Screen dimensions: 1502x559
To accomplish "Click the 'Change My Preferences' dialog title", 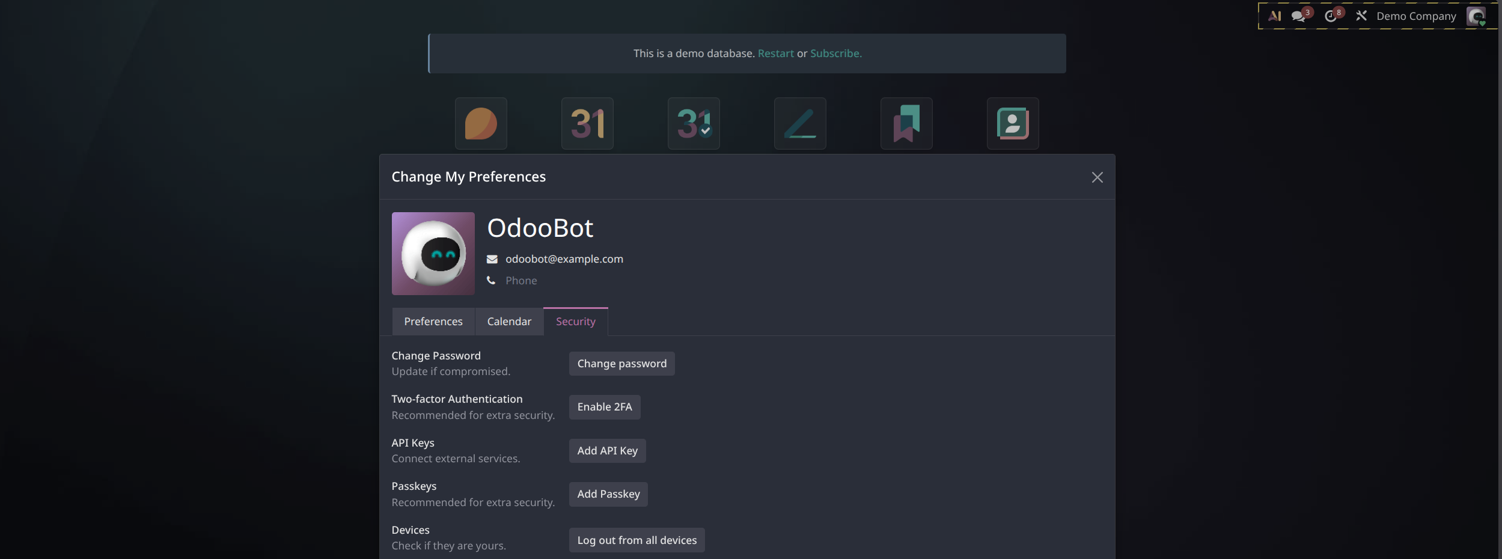I will click(x=469, y=177).
